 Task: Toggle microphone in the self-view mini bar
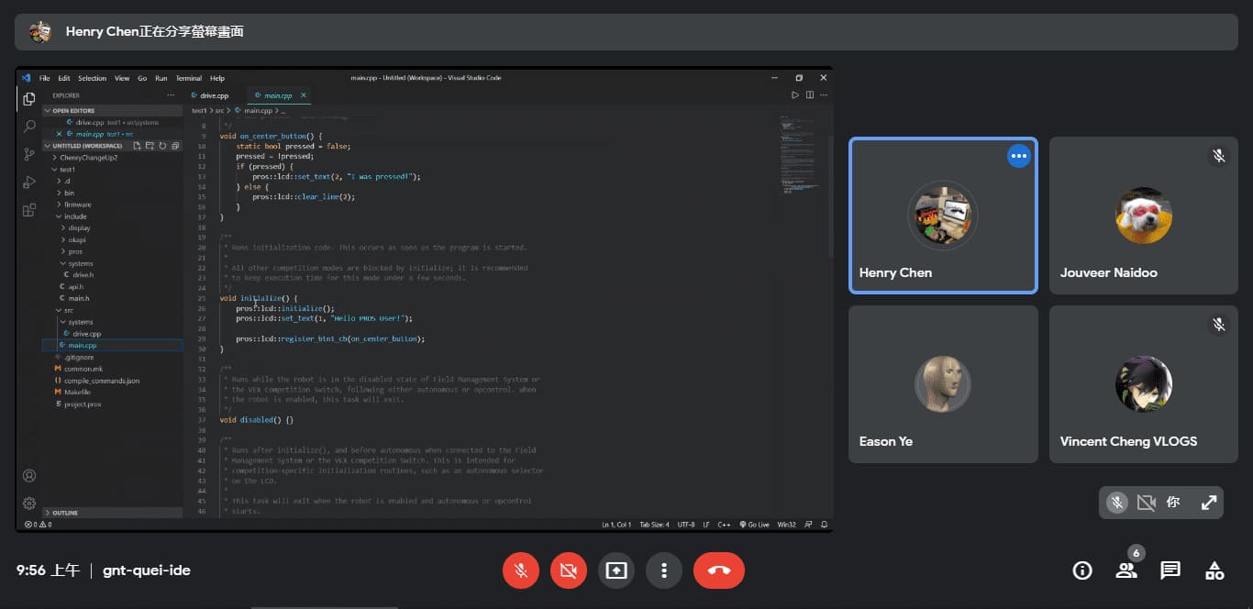tap(1116, 503)
